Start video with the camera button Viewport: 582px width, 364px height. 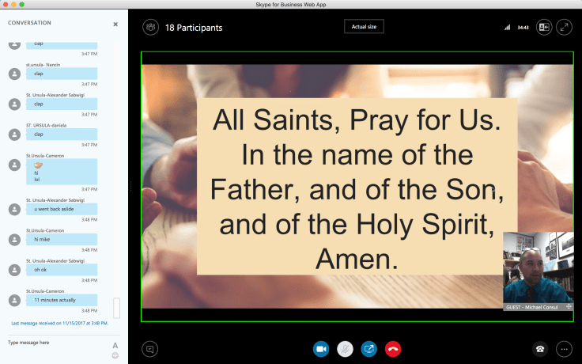pyautogui.click(x=321, y=349)
